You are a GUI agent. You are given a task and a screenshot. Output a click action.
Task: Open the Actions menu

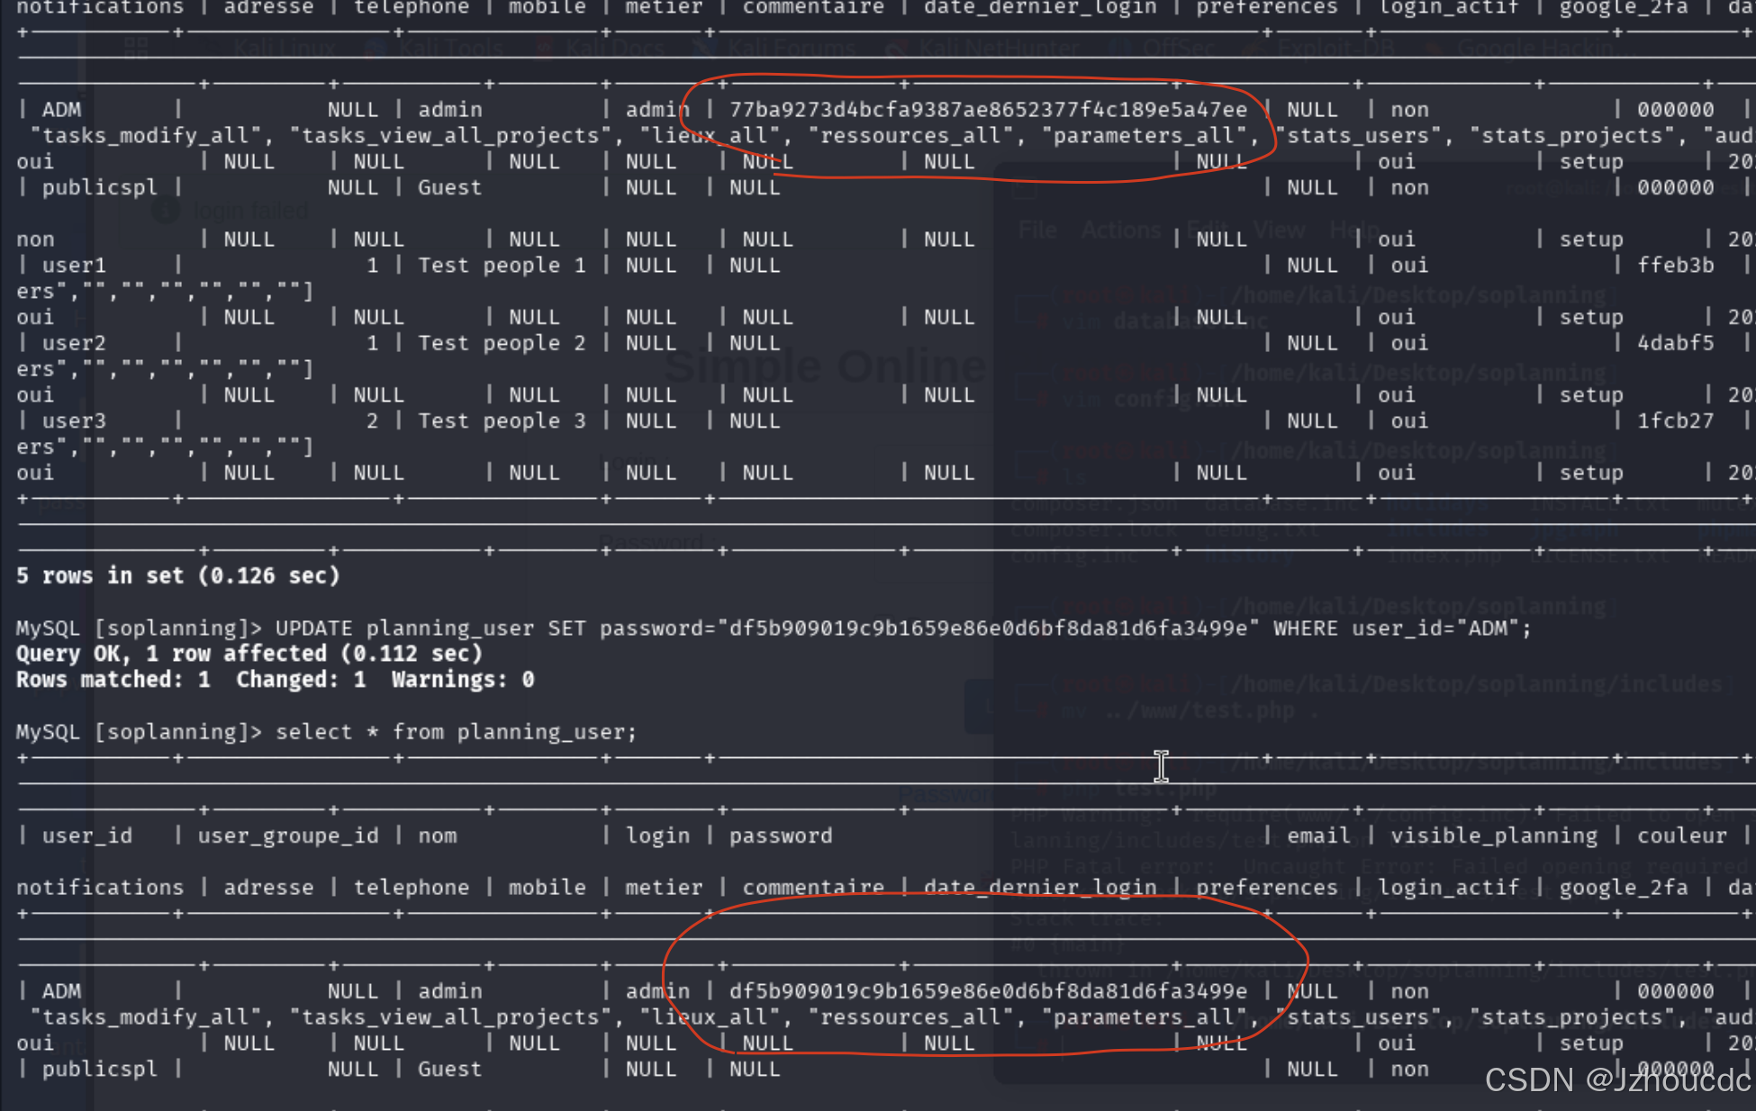pos(1120,230)
